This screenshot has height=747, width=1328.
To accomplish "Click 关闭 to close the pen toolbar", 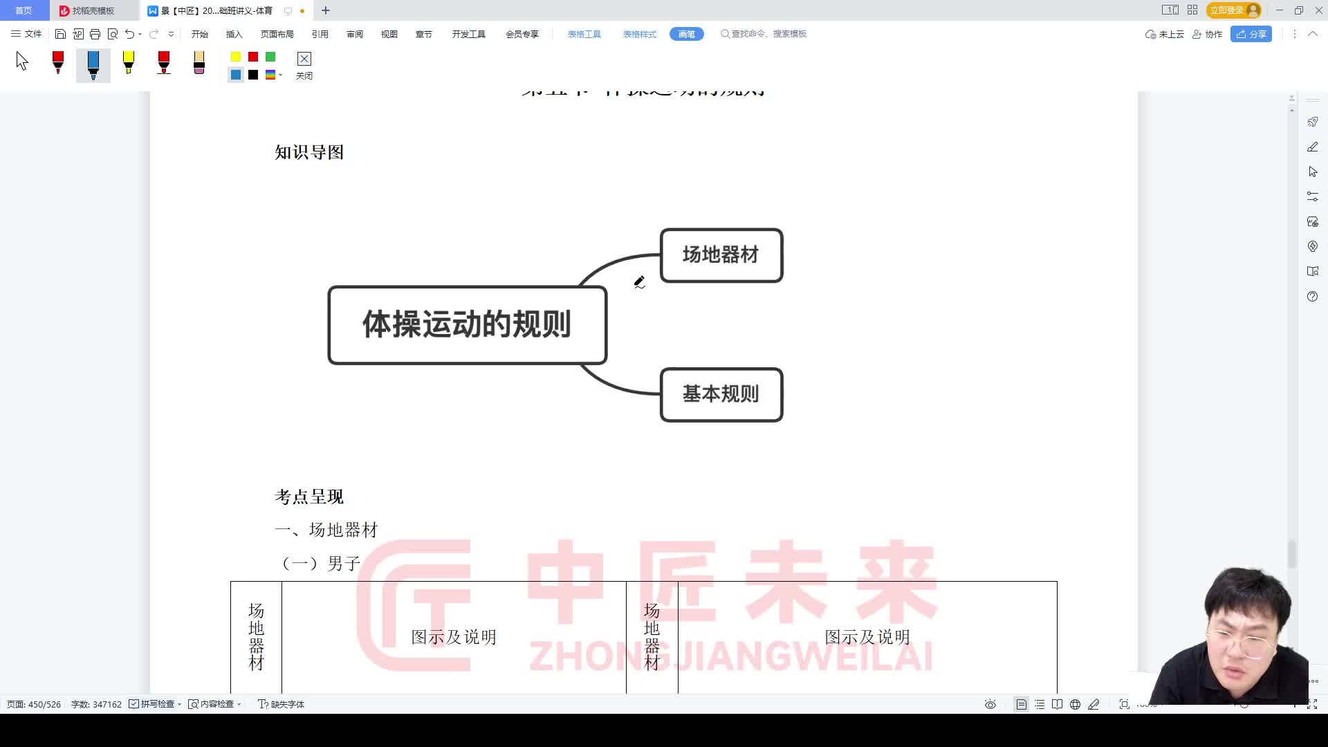I will click(304, 66).
